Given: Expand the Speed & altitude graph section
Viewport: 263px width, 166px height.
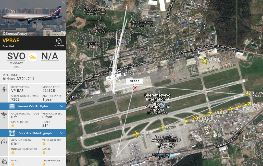Looking at the screenshot, I should point(33,133).
